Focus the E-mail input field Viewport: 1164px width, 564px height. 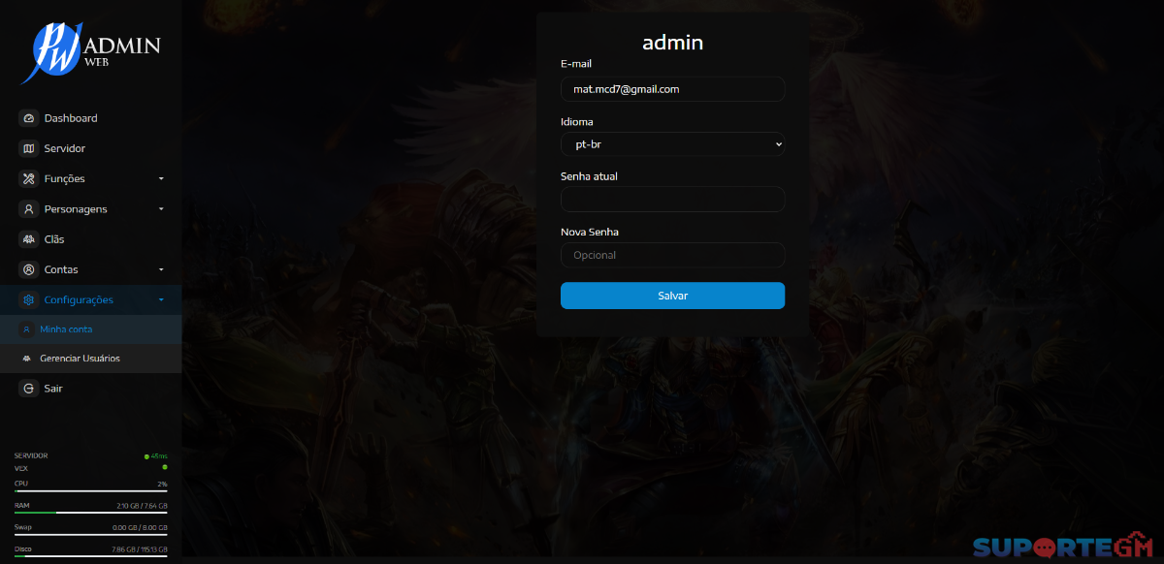pyautogui.click(x=672, y=89)
